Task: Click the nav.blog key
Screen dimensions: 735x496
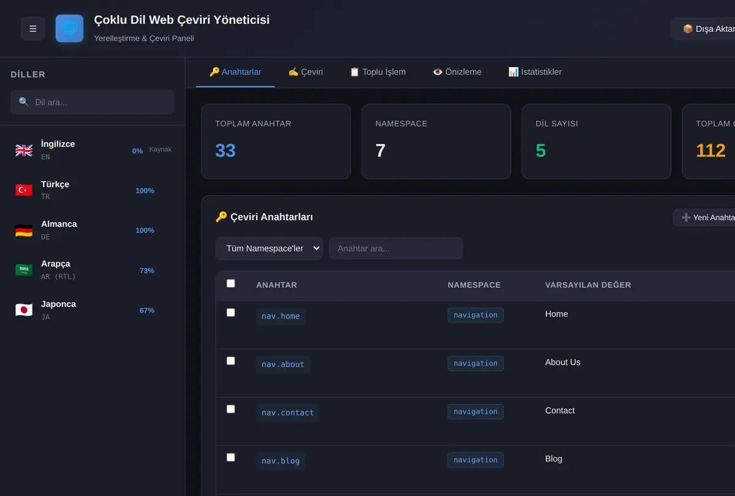Action: click(281, 461)
